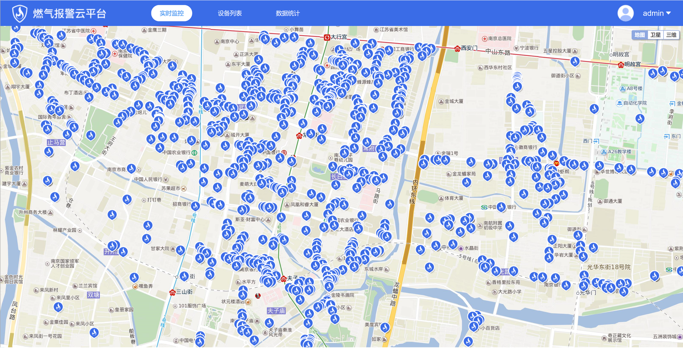Select the 大行宫 metro station icon

tap(327, 37)
